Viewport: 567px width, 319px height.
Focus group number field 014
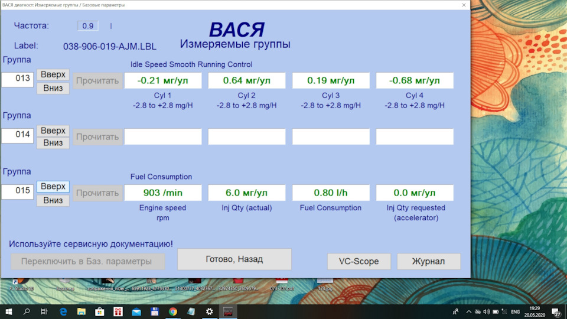tap(17, 135)
